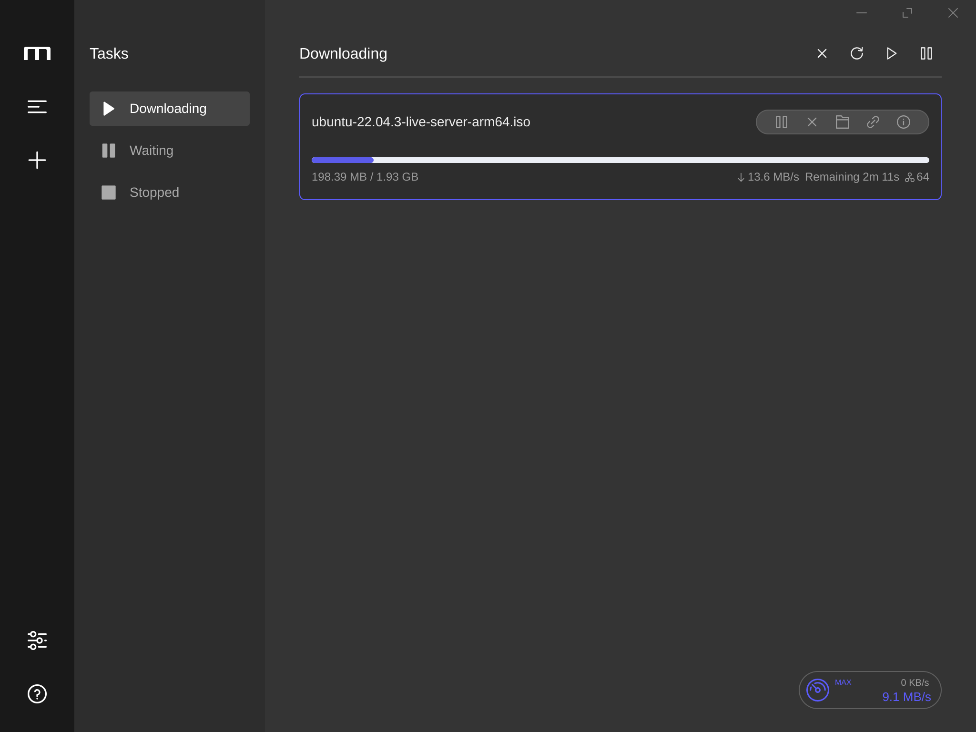View download info via circle-i icon
This screenshot has height=732, width=976.
(904, 122)
